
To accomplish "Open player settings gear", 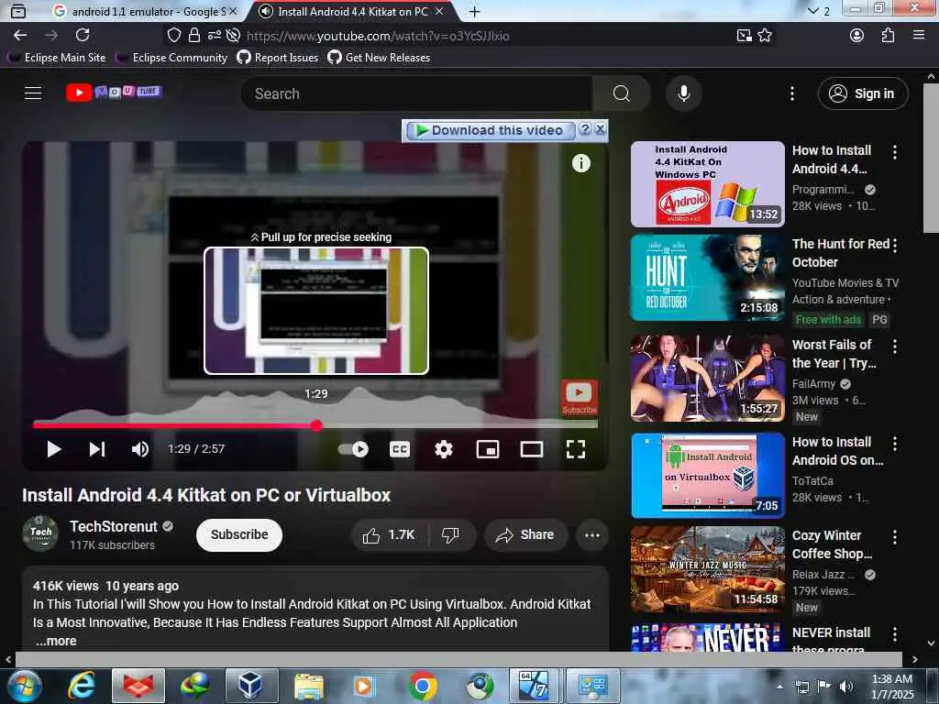I will point(444,449).
